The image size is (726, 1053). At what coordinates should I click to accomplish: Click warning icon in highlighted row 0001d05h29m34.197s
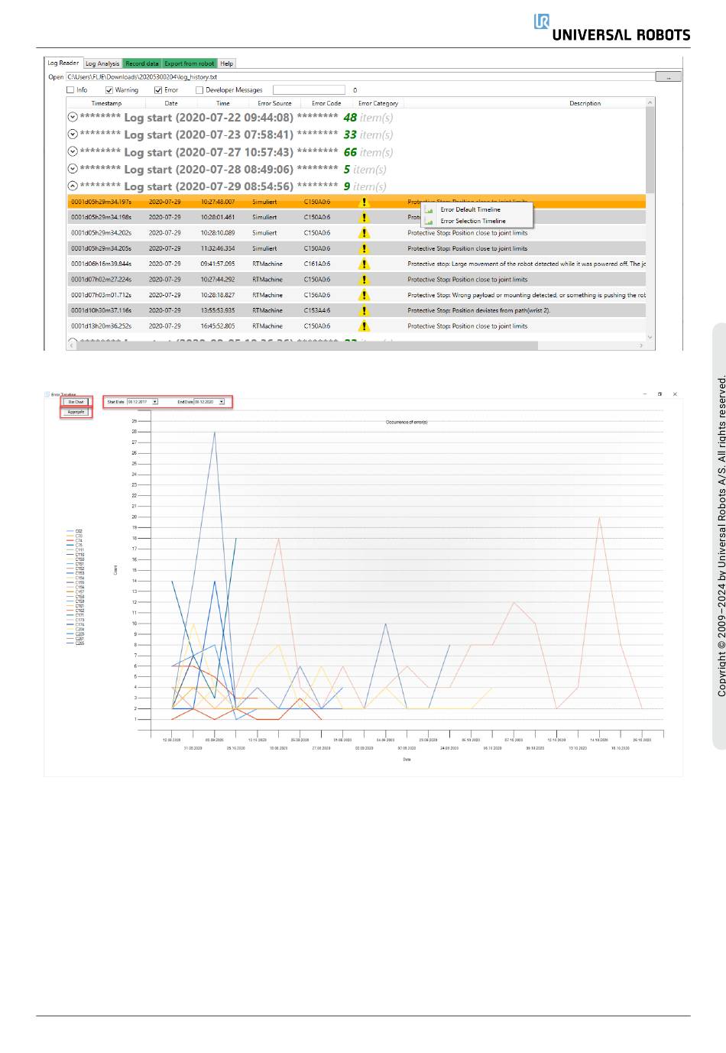pos(365,202)
